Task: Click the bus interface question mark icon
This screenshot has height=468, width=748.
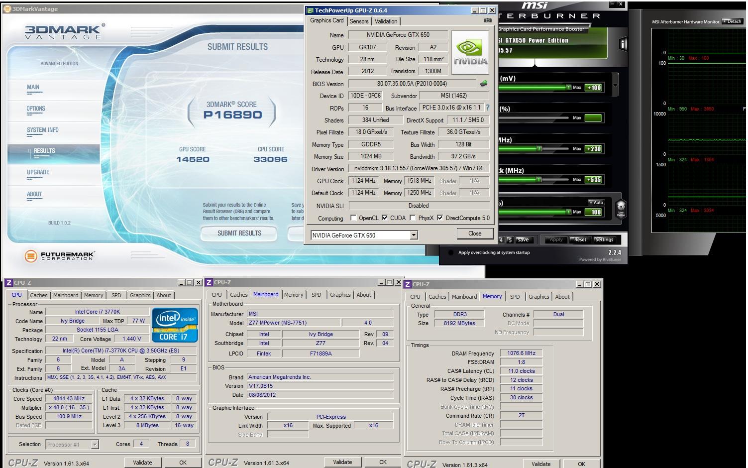Action: (x=488, y=108)
